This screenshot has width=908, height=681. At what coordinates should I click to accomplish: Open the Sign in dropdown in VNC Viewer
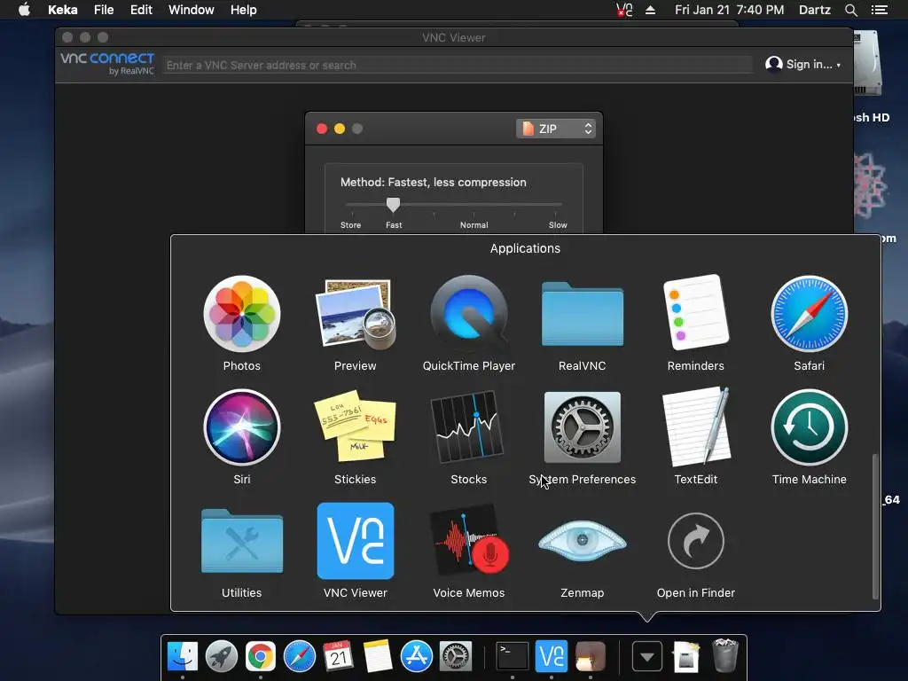(803, 64)
